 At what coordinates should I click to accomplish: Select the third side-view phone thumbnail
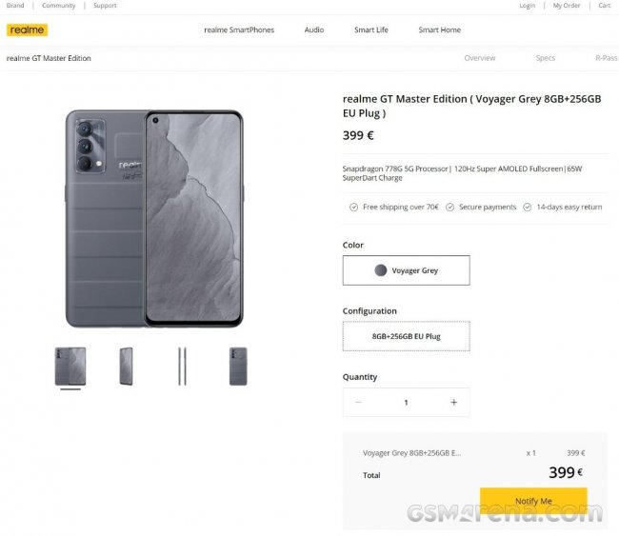tap(182, 366)
